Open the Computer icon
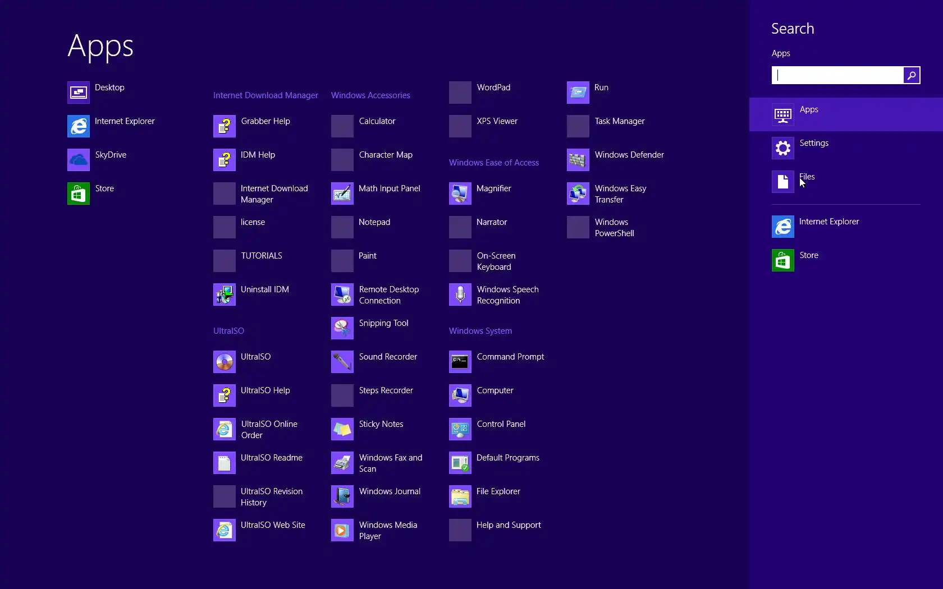Viewport: 943px width, 589px height. coord(460,395)
